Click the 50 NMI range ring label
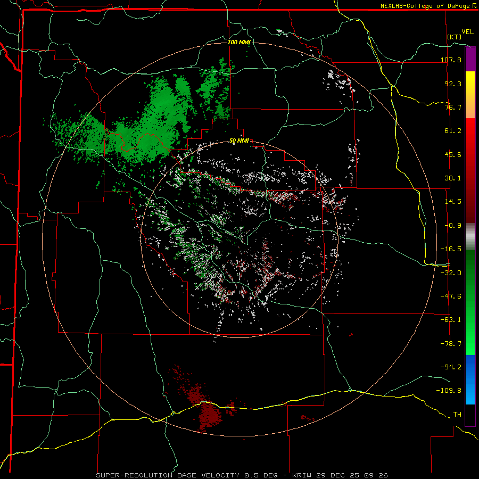This screenshot has width=479, height=479. click(239, 141)
